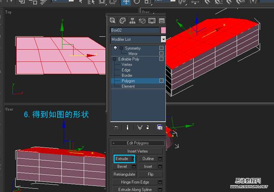
Task: Toggle the Angle Snap magnet icon
Action: pos(218,2)
